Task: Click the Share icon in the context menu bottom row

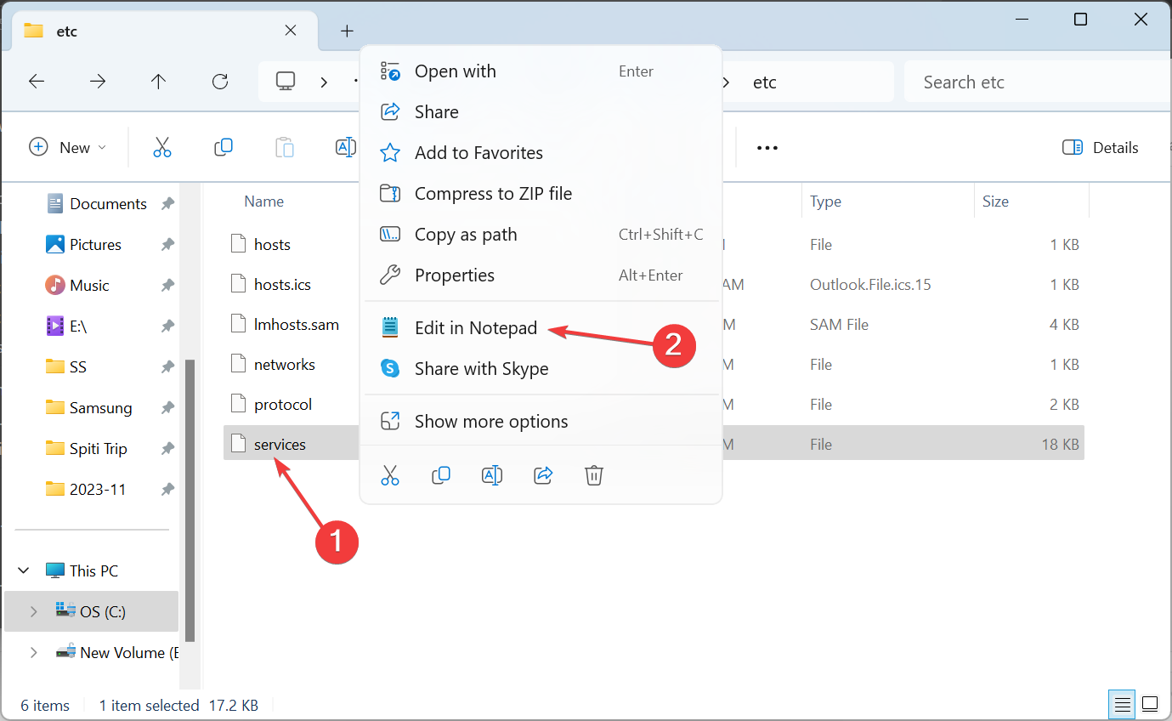Action: point(543,475)
